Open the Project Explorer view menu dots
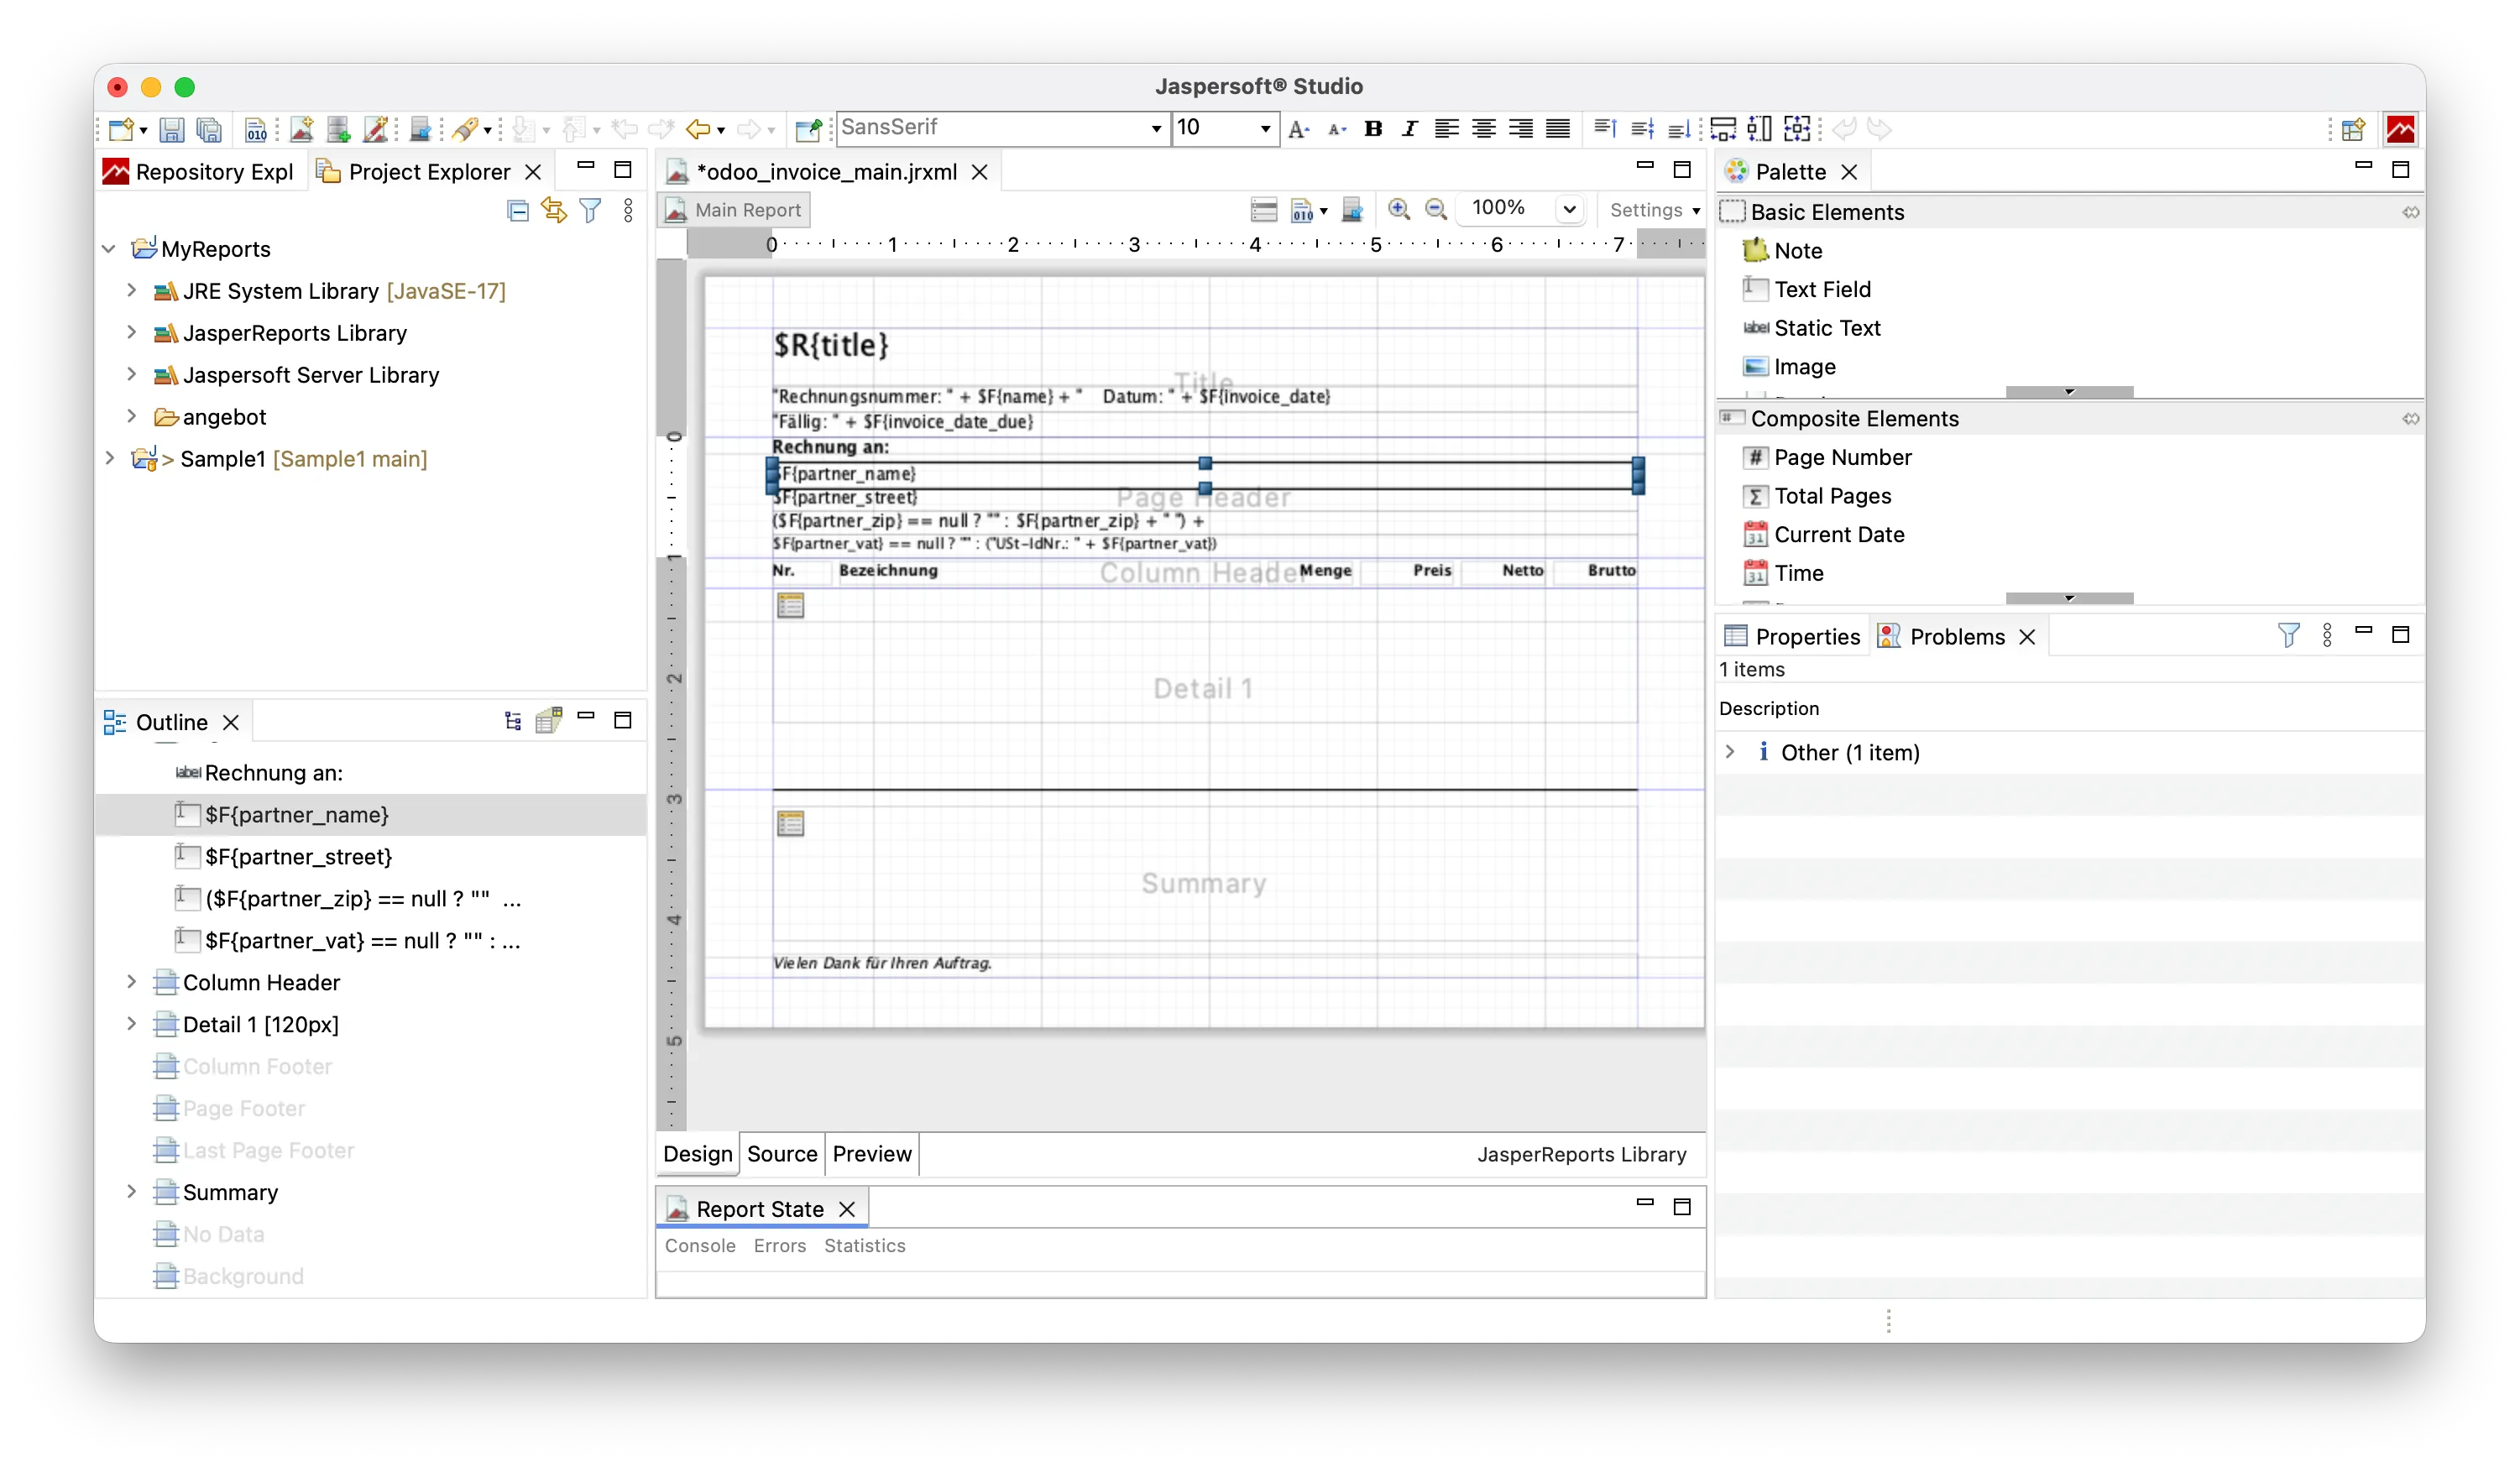Viewport: 2520px width, 1467px height. [x=628, y=210]
